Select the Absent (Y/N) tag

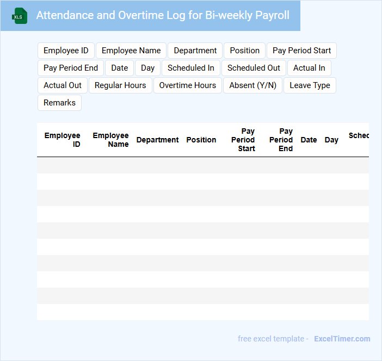coord(252,85)
